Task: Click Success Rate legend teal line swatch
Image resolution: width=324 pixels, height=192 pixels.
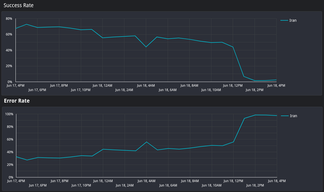Action: pyautogui.click(x=284, y=20)
